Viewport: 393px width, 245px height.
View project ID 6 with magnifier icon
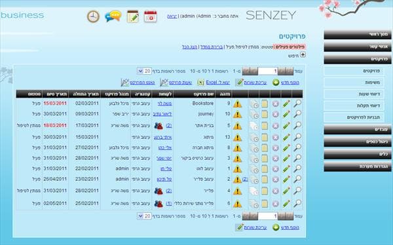tap(297, 203)
